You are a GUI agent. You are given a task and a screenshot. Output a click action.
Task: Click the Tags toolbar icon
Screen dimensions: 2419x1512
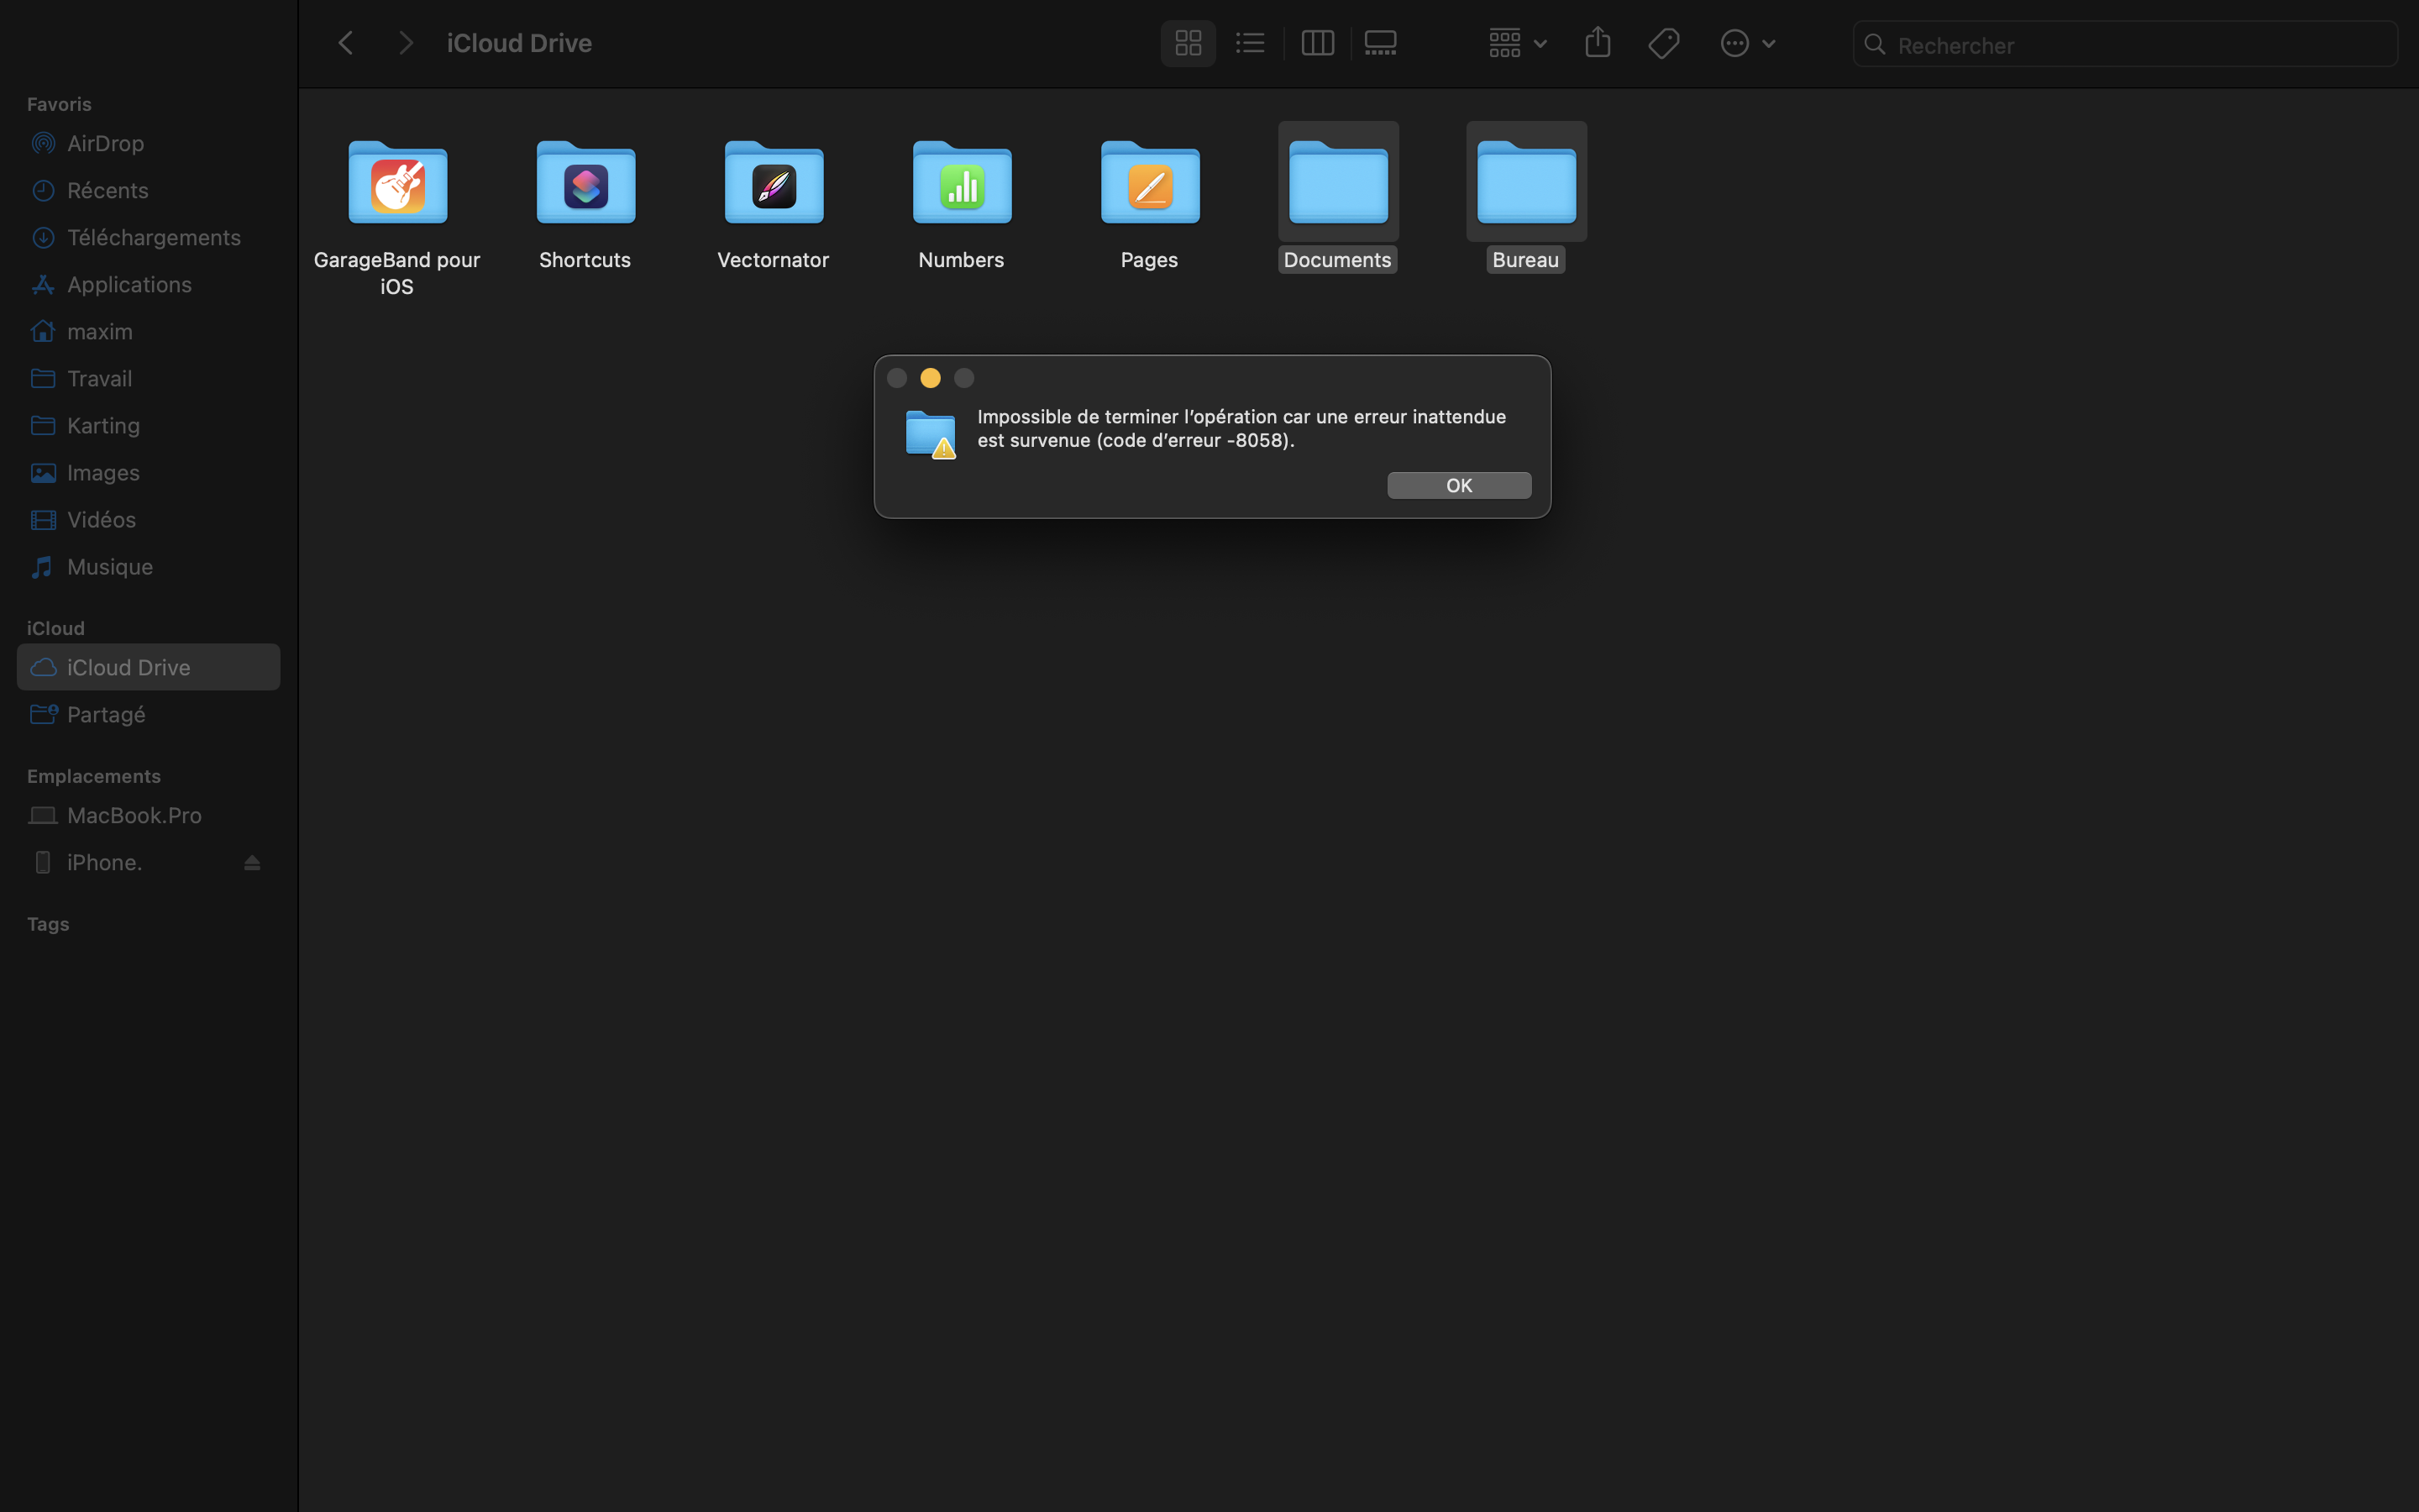point(1664,43)
